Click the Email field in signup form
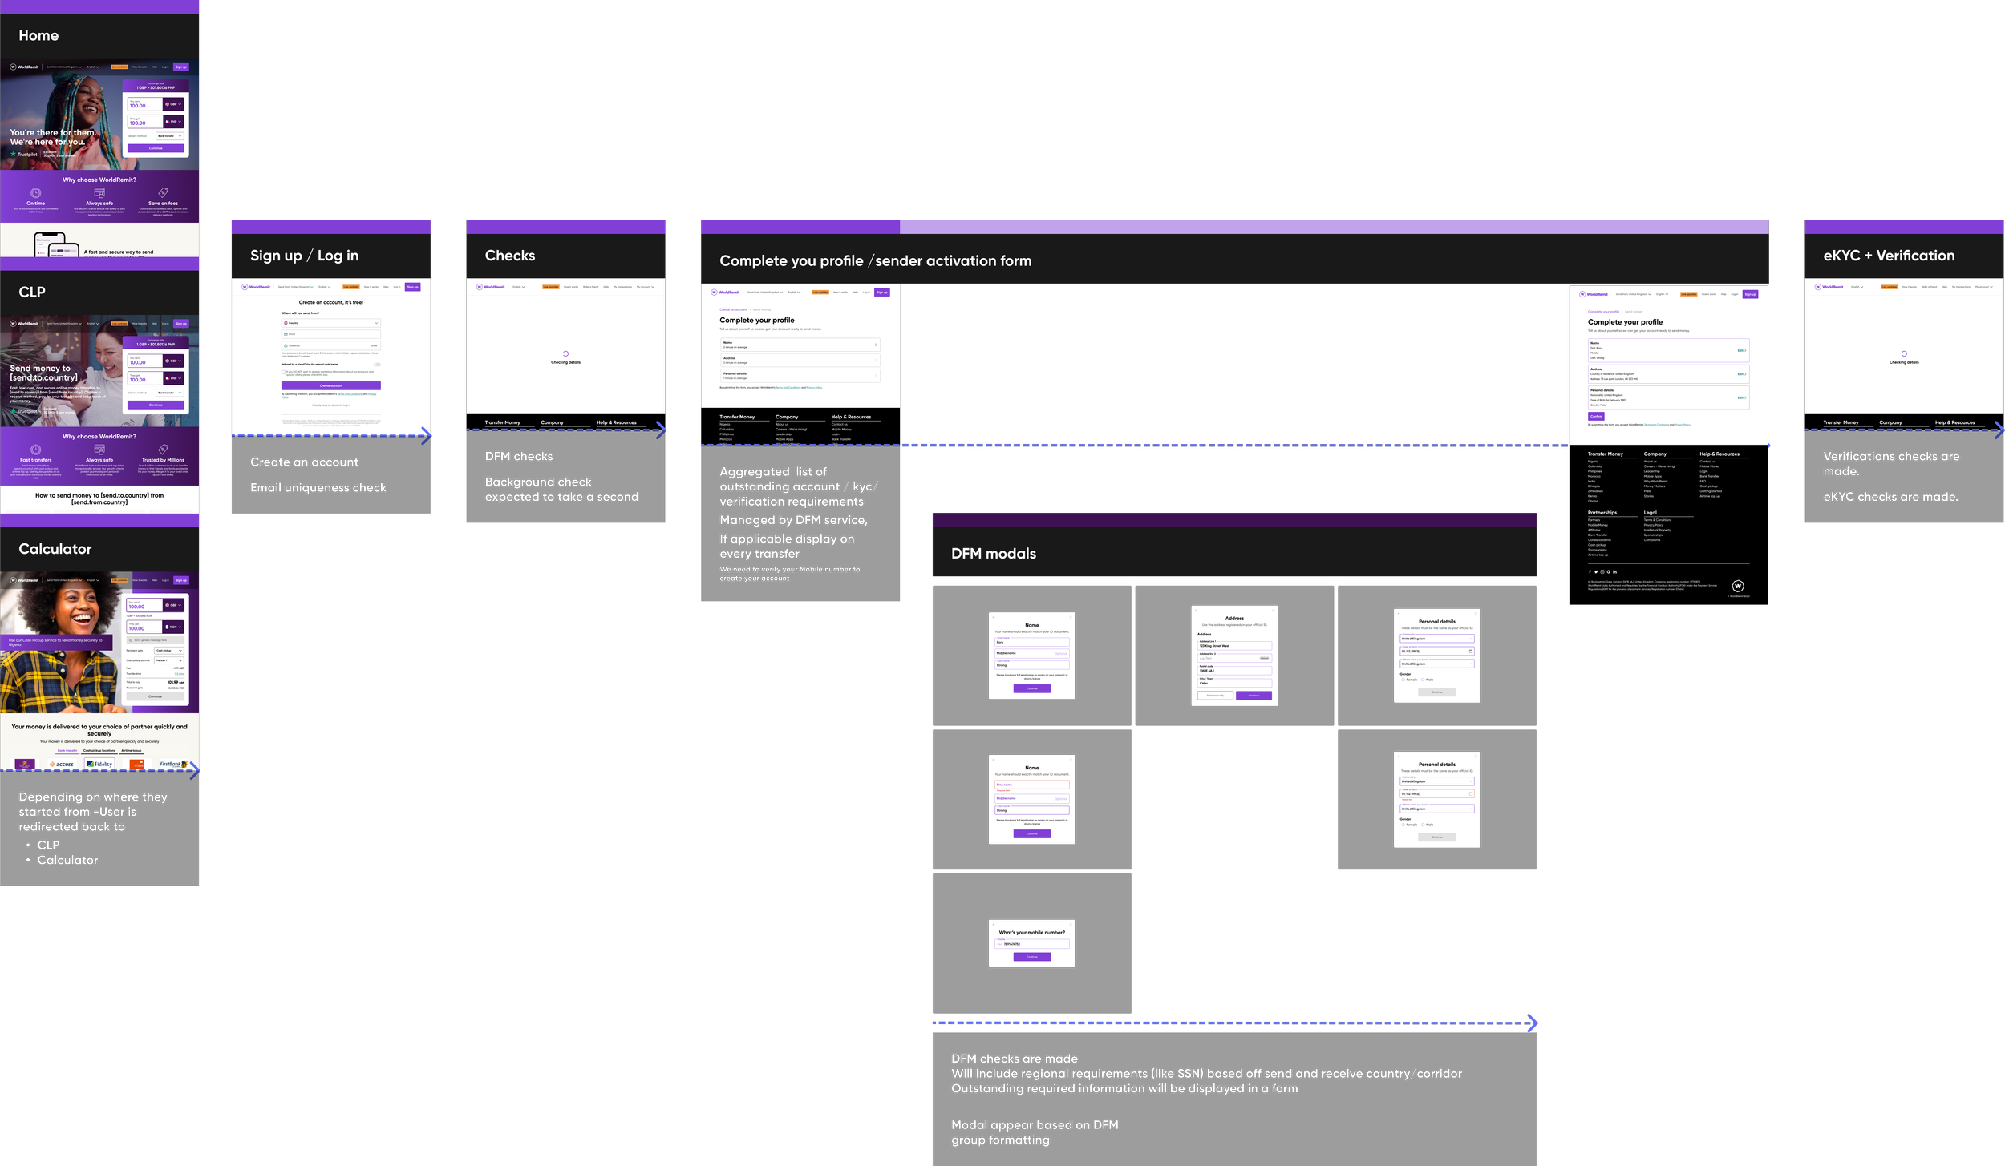This screenshot has height=1166, width=2005. tap(331, 334)
